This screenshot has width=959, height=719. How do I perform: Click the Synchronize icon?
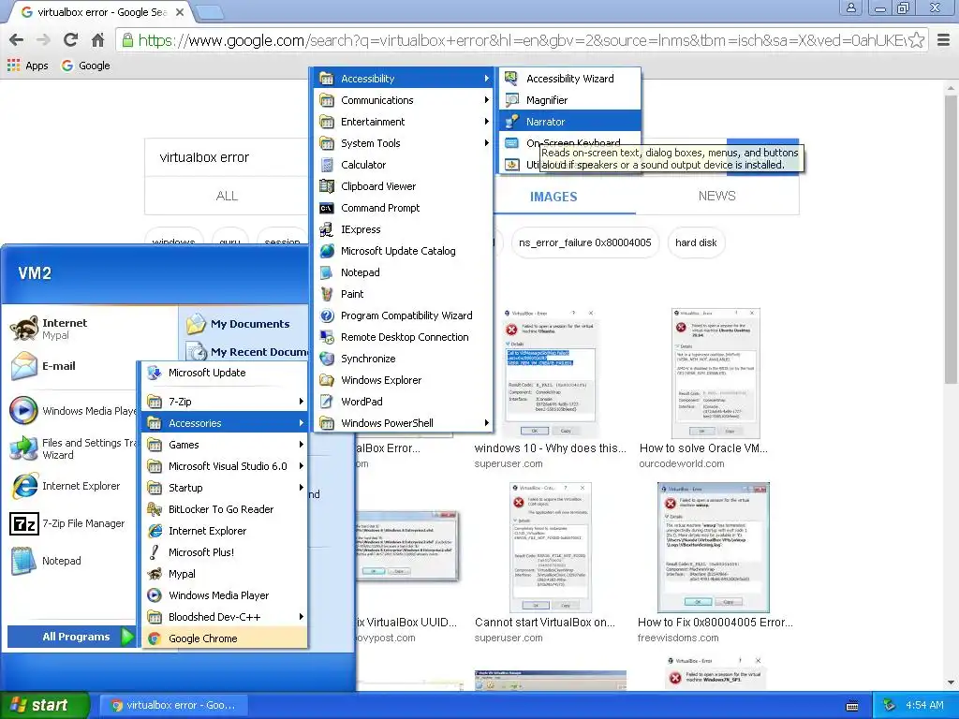[327, 359]
